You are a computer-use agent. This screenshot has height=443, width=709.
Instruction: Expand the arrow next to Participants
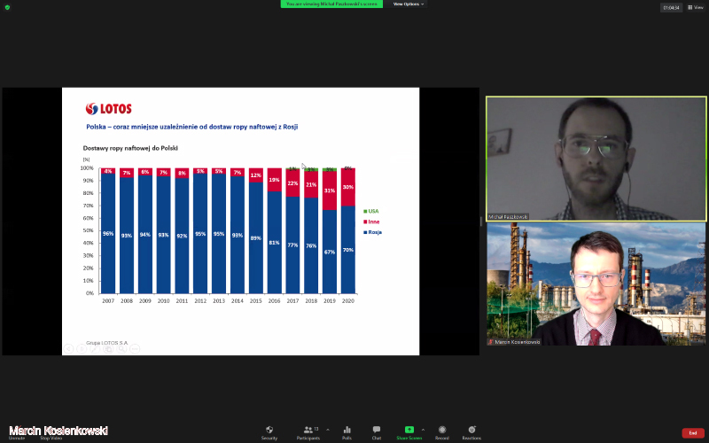coord(328,429)
